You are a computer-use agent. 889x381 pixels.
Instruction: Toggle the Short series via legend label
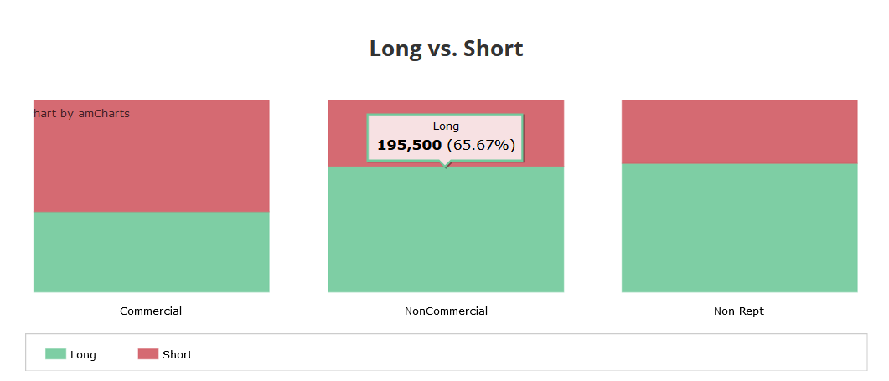coord(178,355)
